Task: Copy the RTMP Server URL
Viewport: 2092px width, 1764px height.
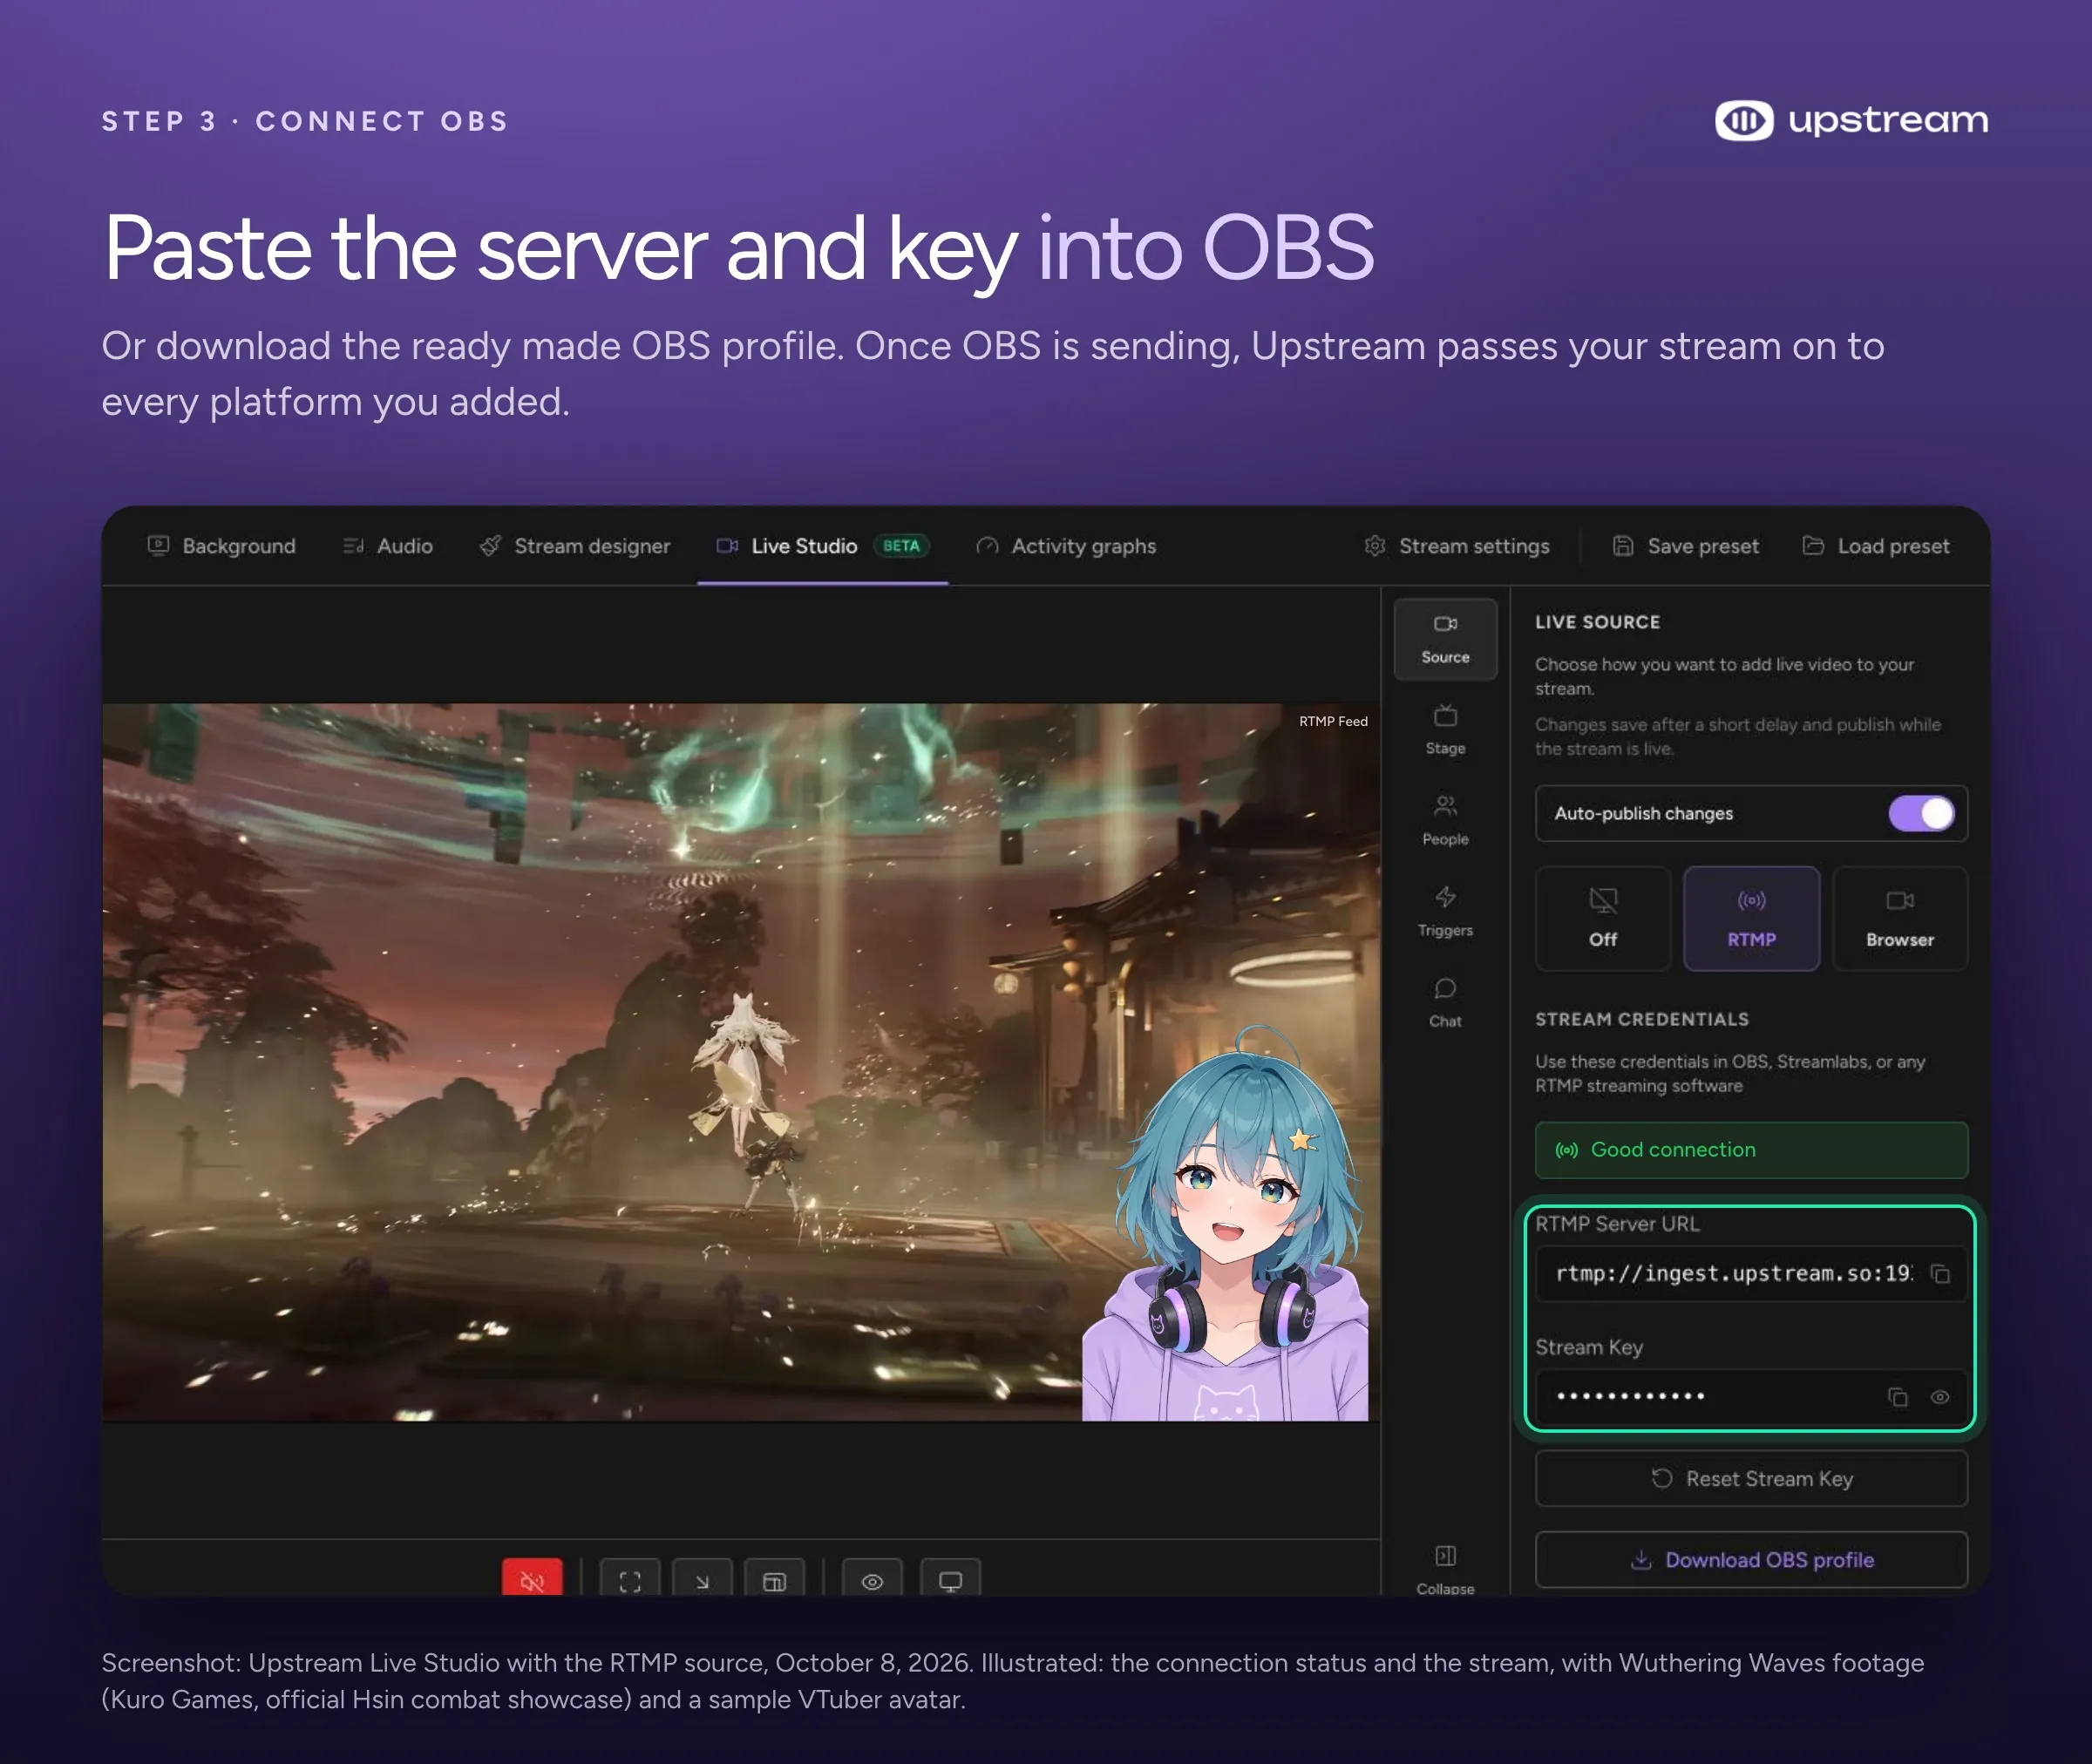Action: click(1940, 1273)
